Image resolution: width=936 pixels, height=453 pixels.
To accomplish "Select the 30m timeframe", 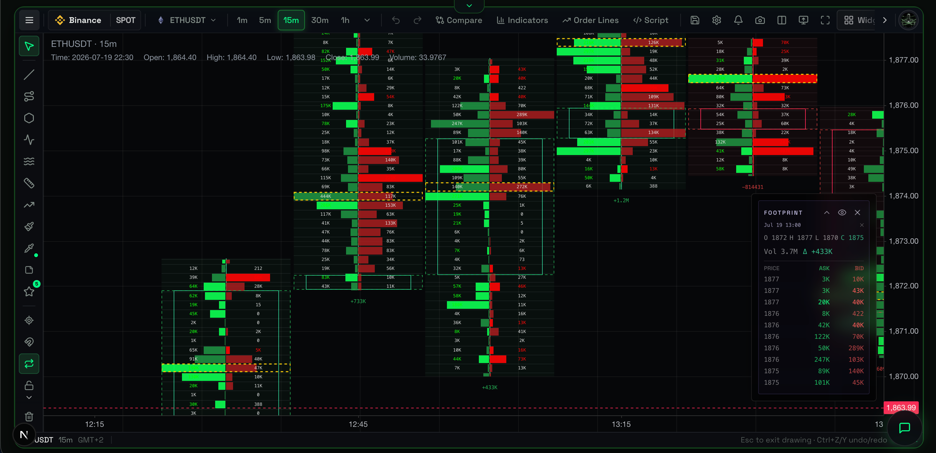I will [x=320, y=20].
